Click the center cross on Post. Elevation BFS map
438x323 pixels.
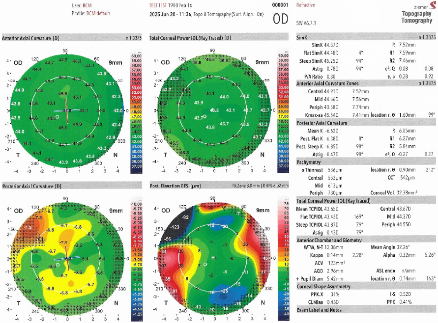[213, 258]
